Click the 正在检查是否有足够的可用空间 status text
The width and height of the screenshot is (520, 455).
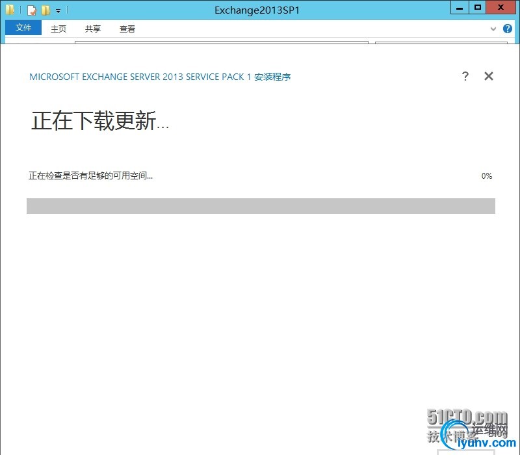[x=90, y=175]
